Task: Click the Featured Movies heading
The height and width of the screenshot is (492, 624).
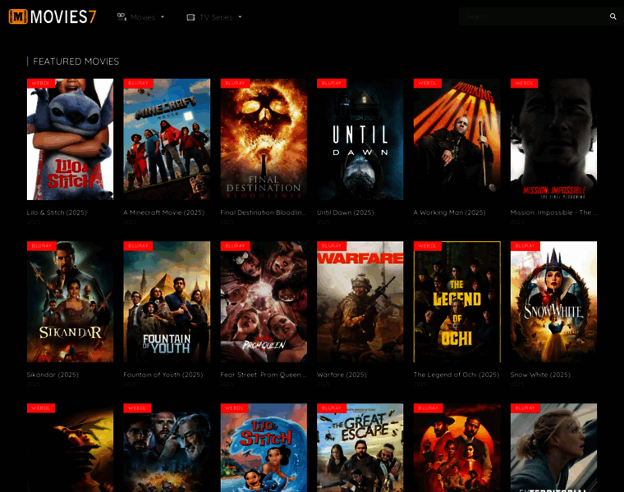Action: 76,61
